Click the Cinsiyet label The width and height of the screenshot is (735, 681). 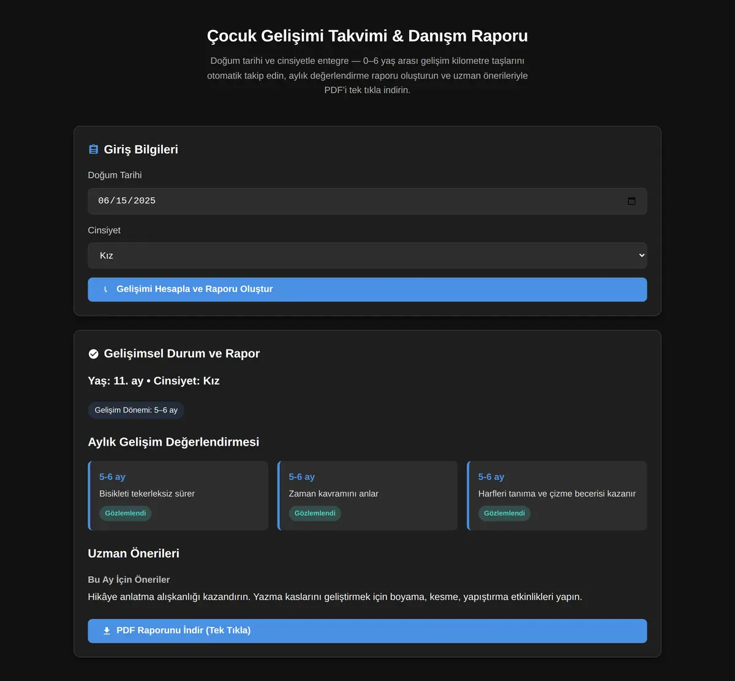(x=104, y=230)
